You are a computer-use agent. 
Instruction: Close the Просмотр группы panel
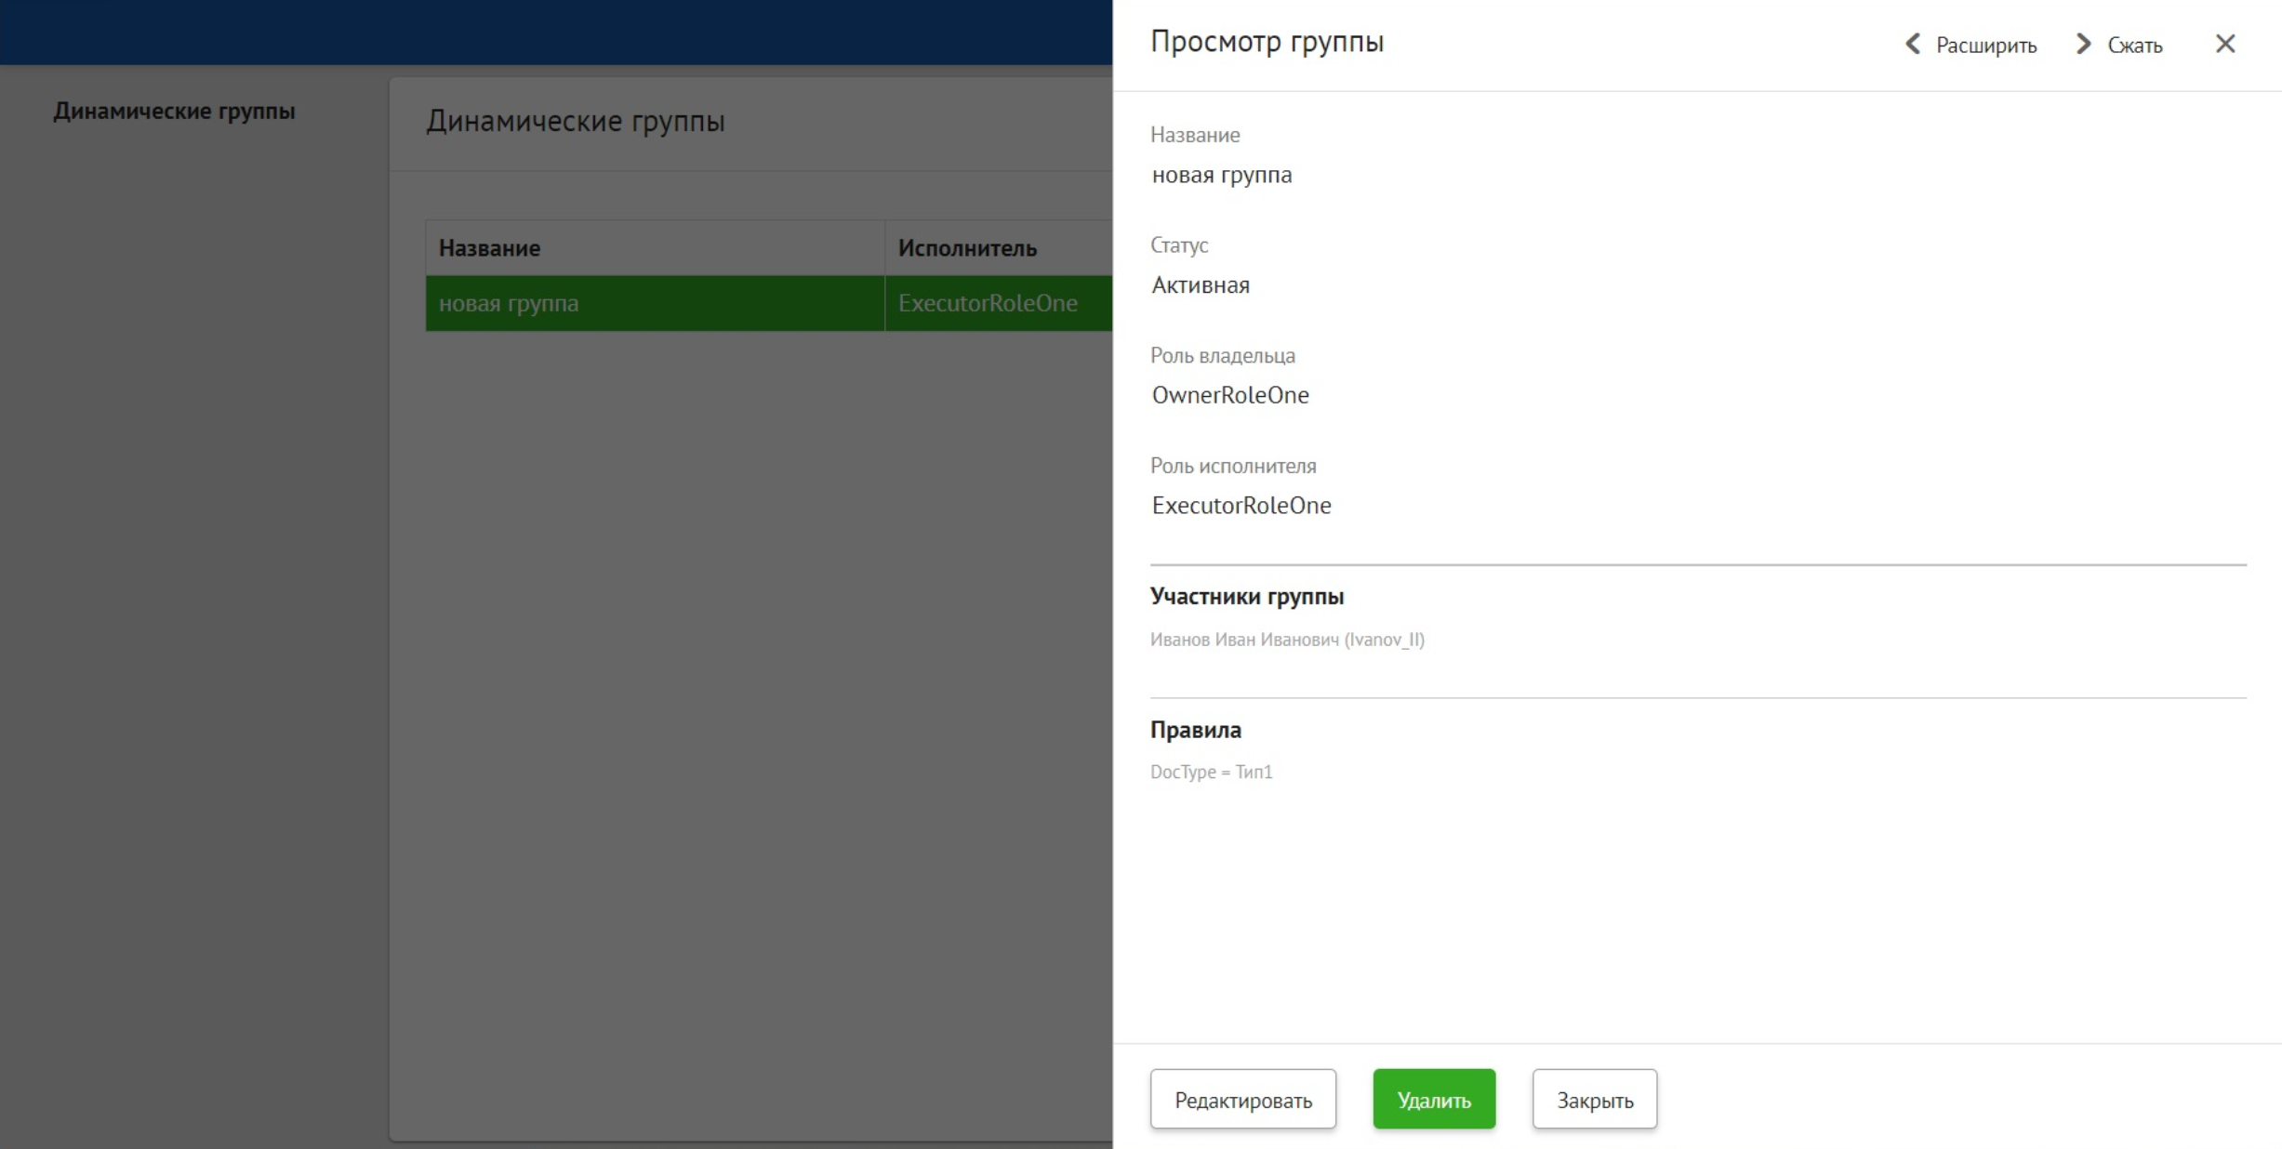[x=2225, y=44]
